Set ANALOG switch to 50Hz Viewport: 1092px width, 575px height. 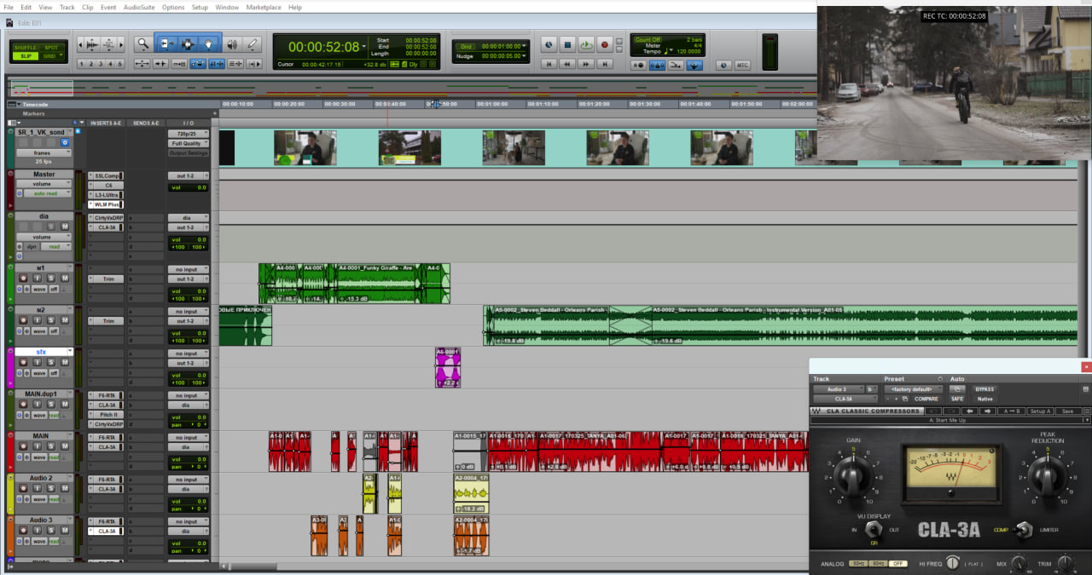tap(858, 564)
